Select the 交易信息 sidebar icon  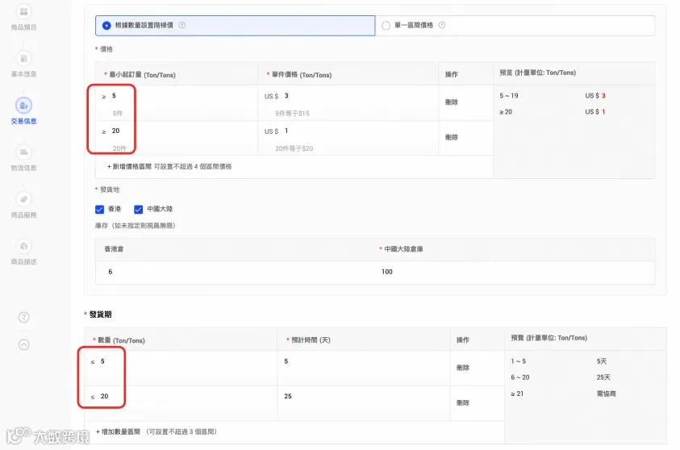24,106
